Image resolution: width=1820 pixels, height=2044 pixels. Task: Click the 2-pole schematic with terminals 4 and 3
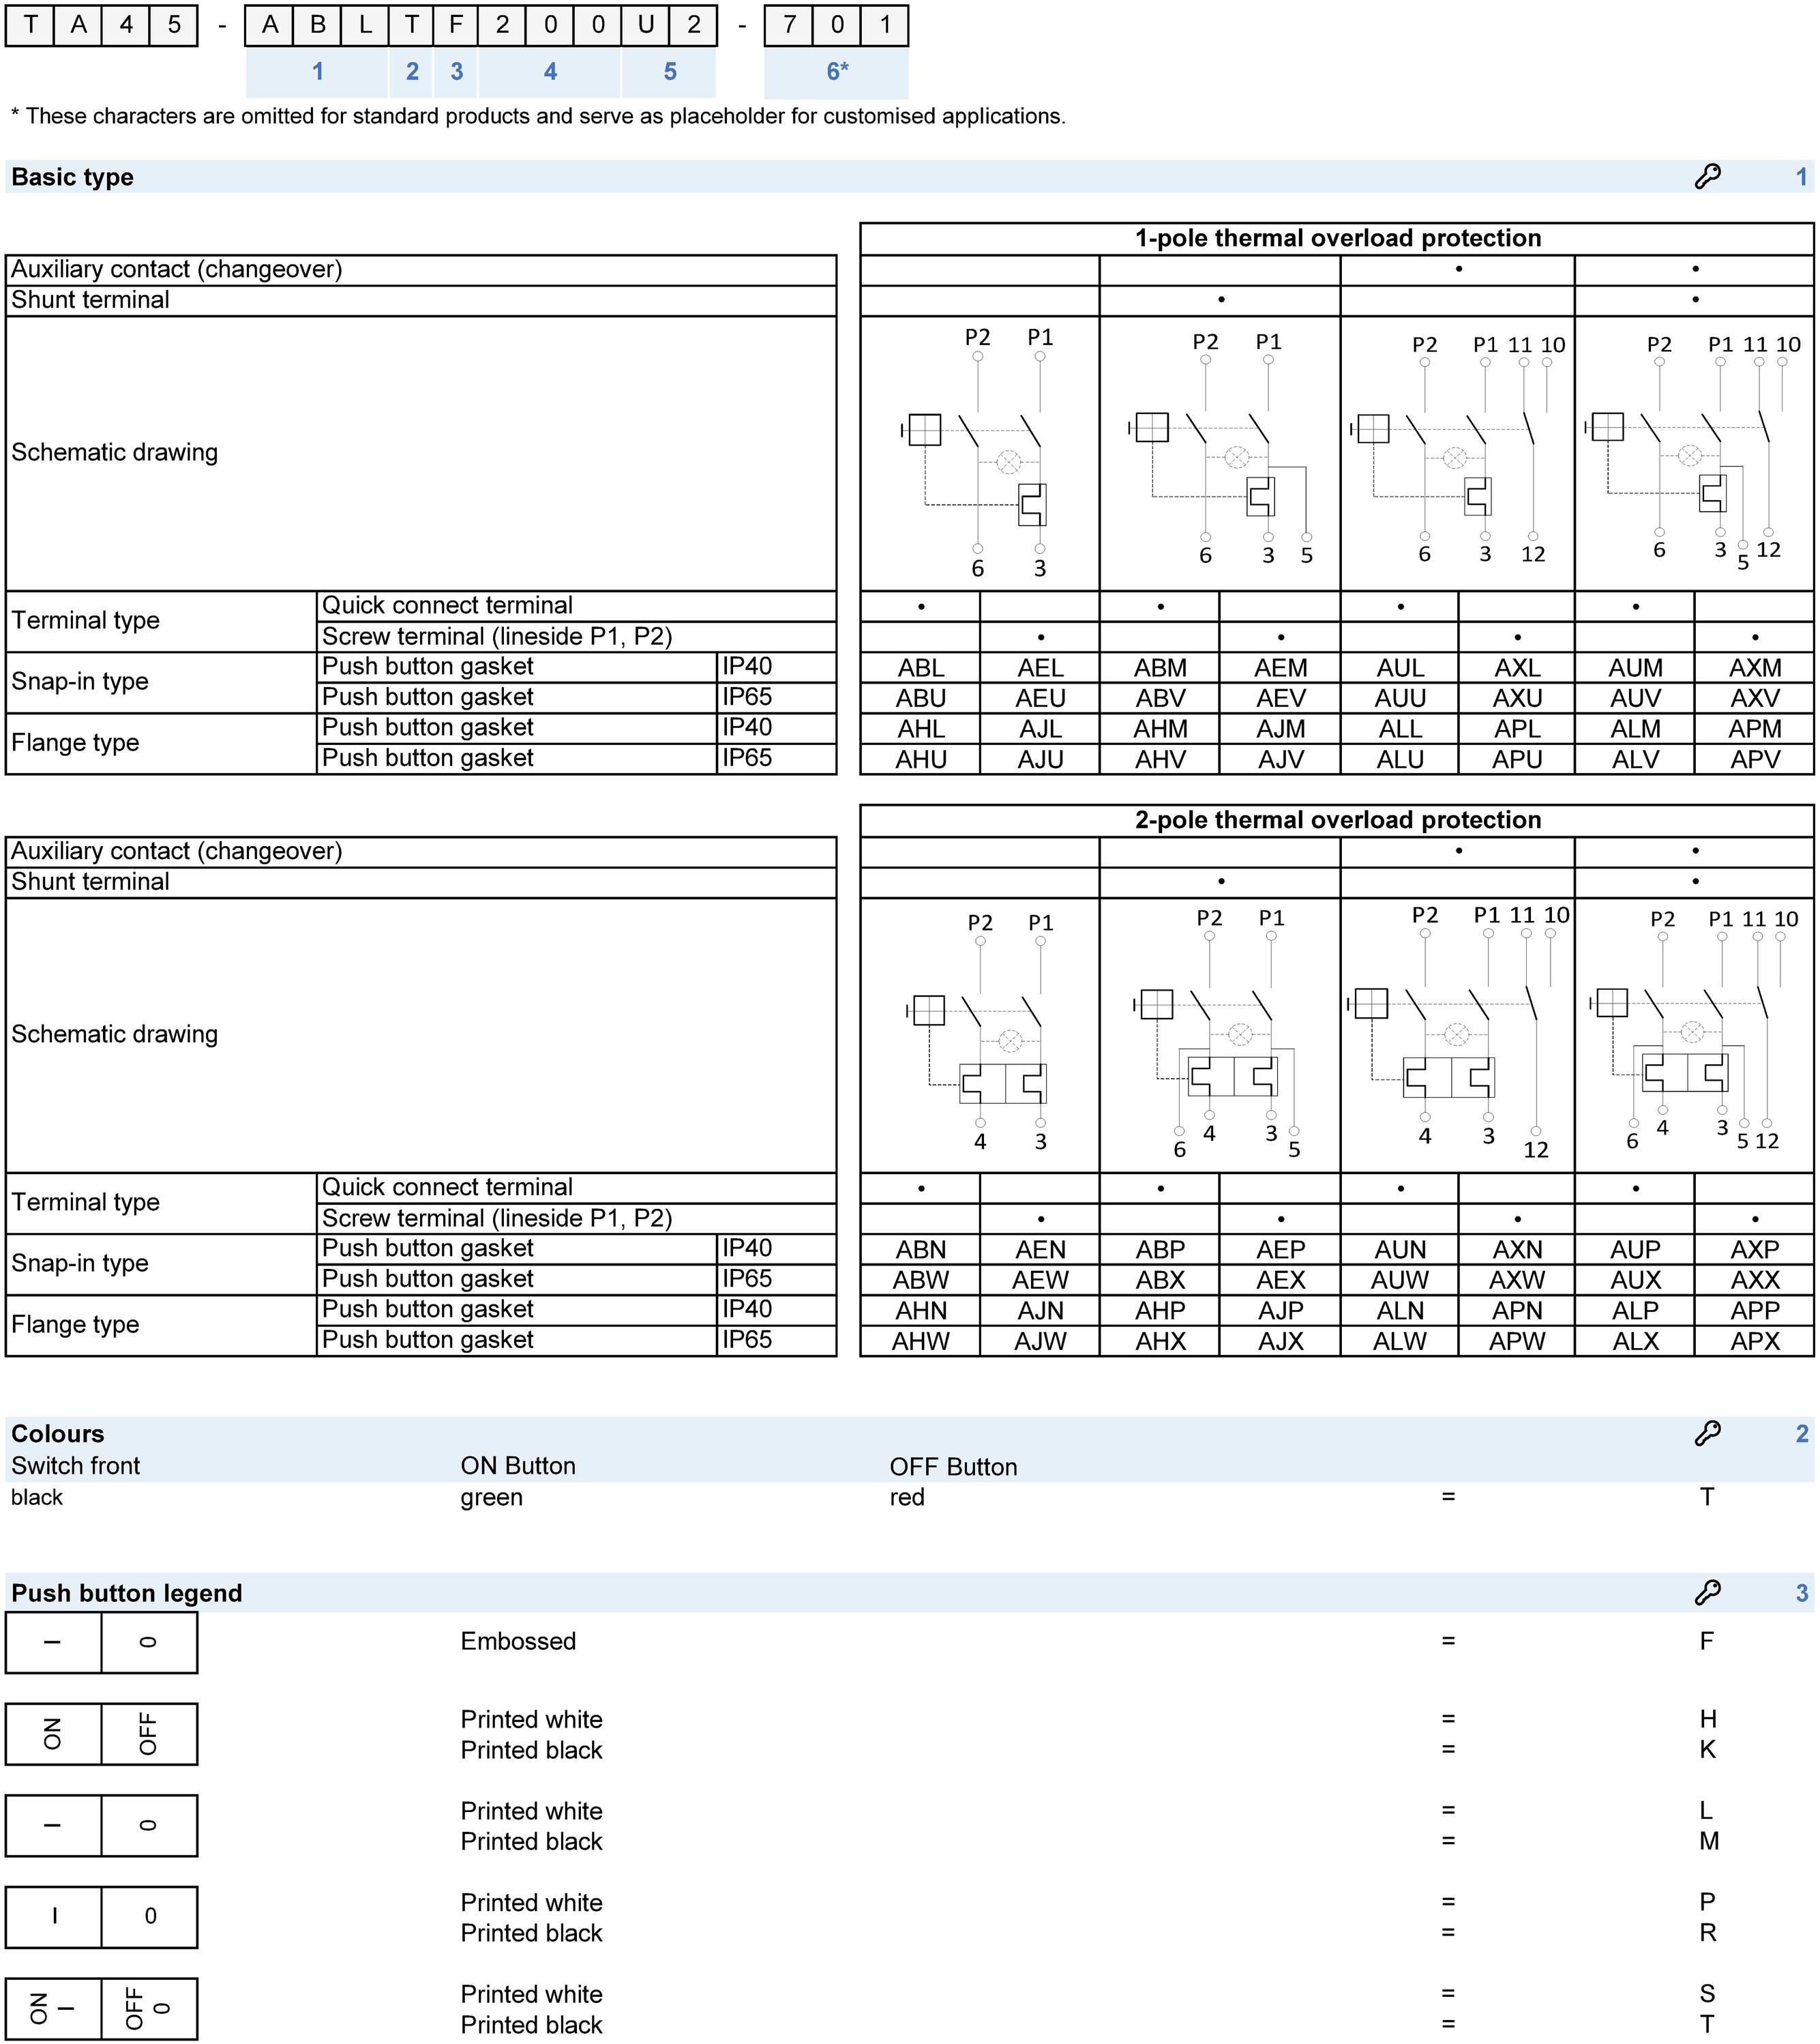(980, 1034)
